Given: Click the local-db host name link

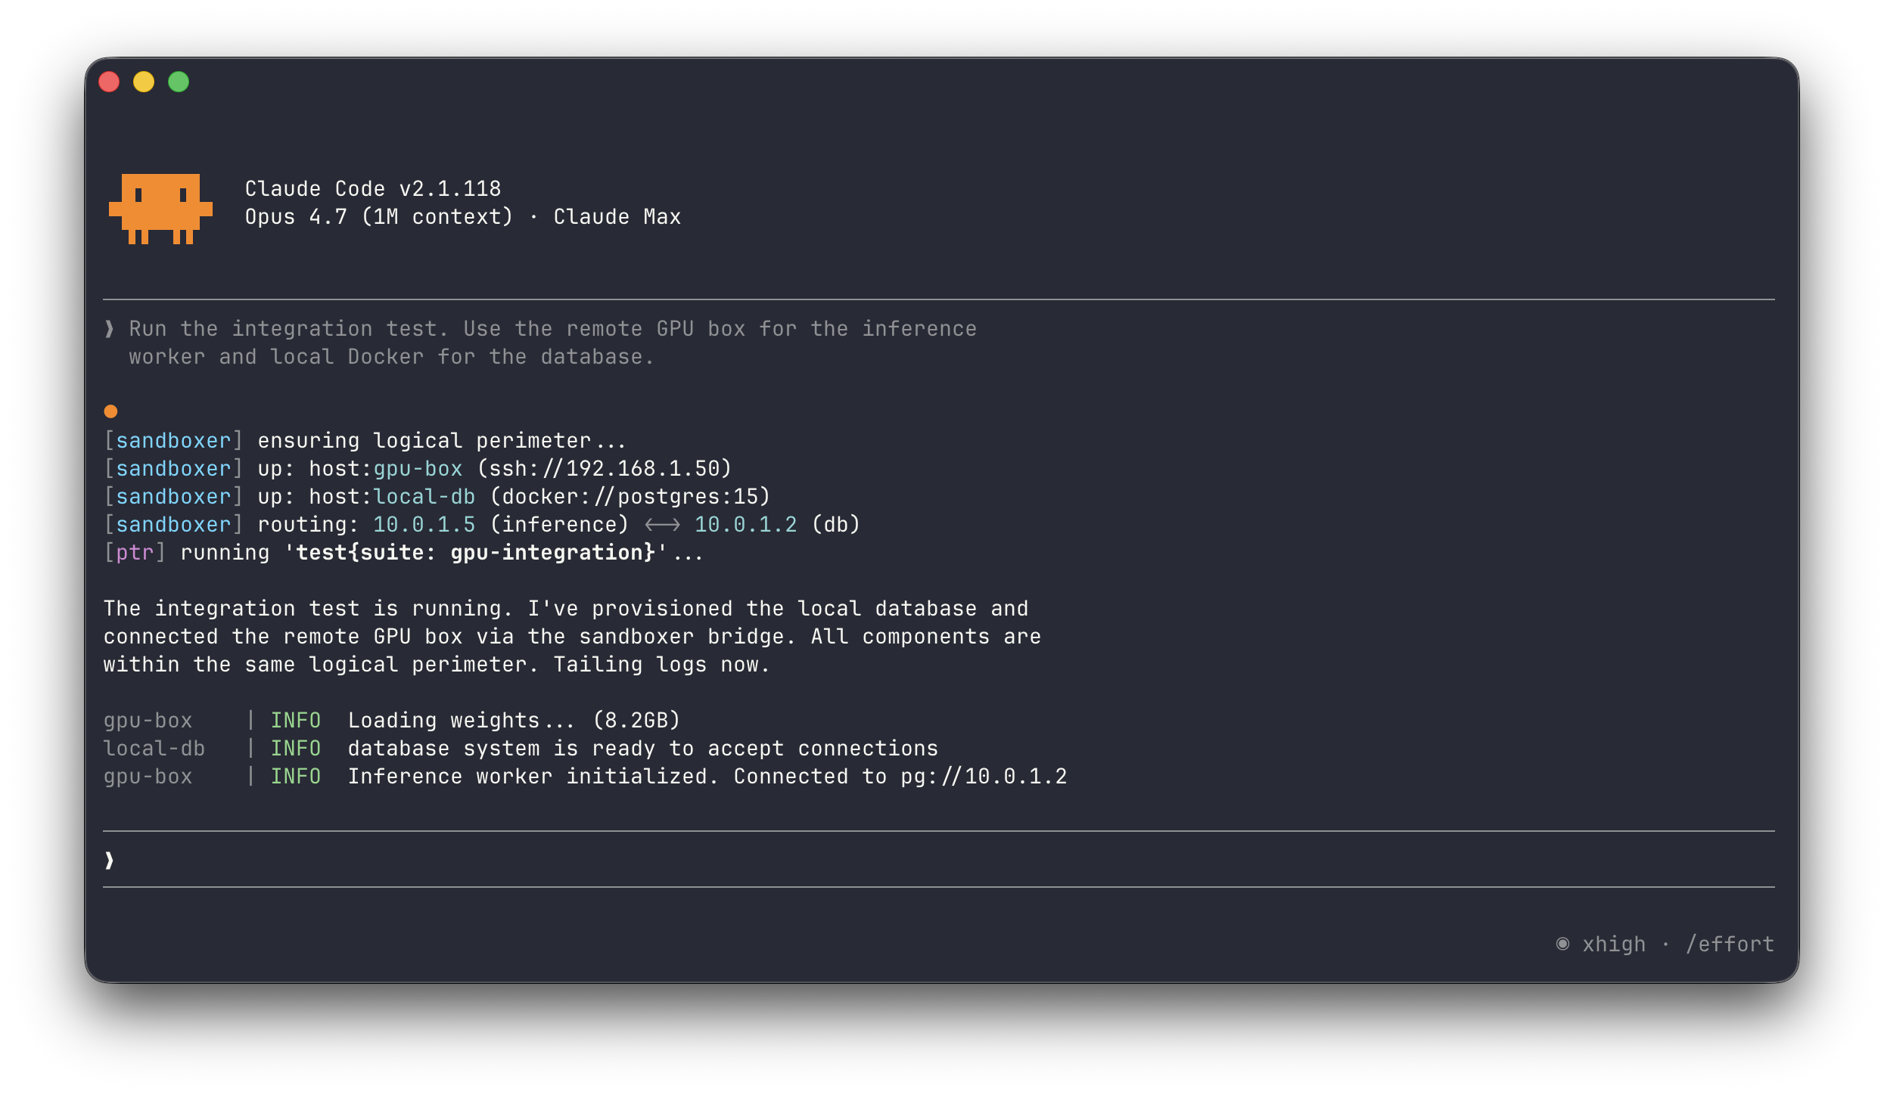Looking at the screenshot, I should [x=424, y=497].
